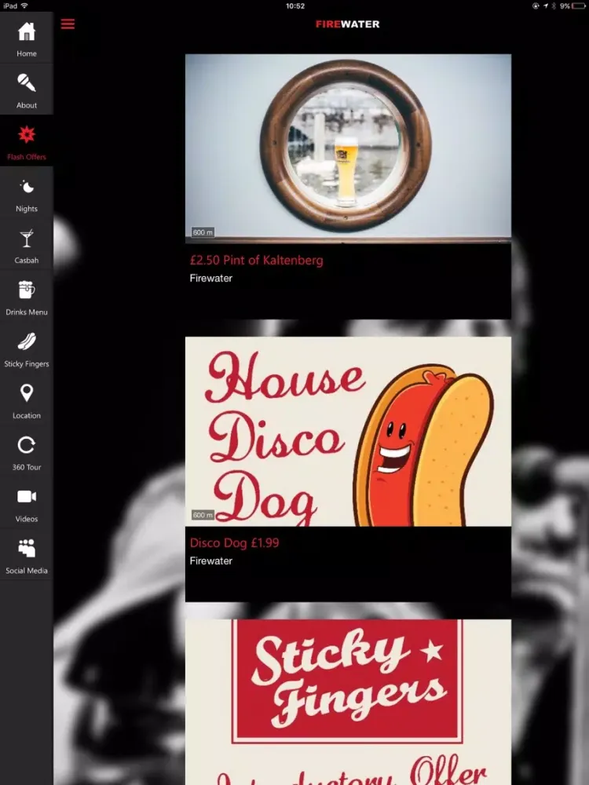
Task: Open the Sticky Fingers introductory offer image
Action: tap(348, 702)
